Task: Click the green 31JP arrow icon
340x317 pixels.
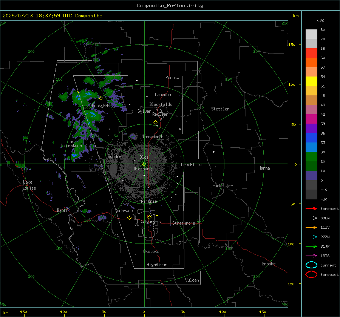Action: pyautogui.click(x=311, y=246)
